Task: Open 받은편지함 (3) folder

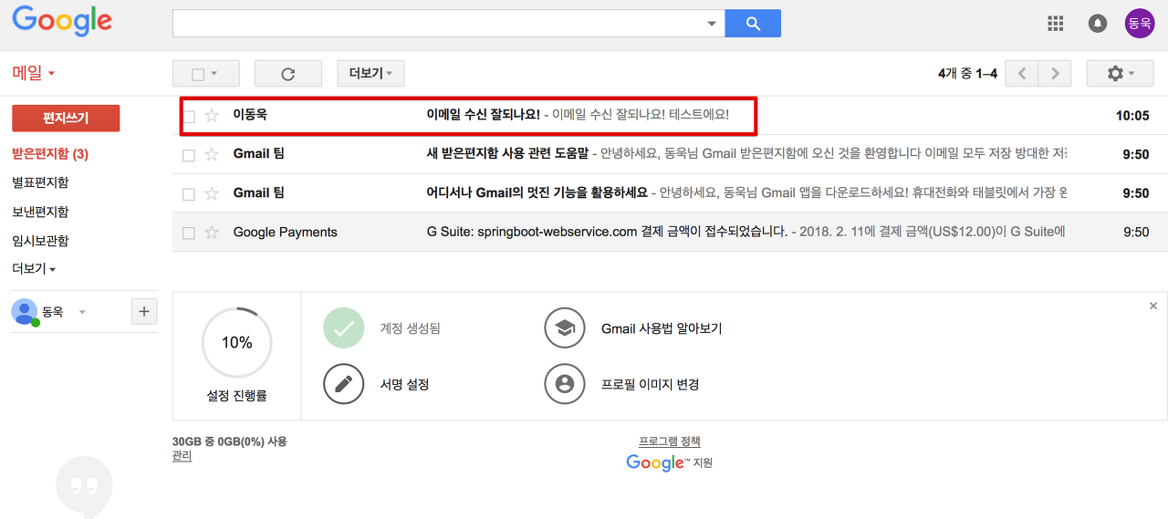Action: point(50,154)
